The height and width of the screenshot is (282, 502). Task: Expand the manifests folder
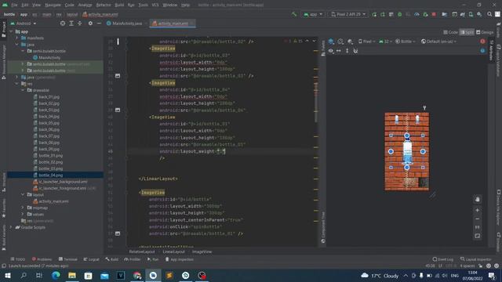(x=17, y=38)
